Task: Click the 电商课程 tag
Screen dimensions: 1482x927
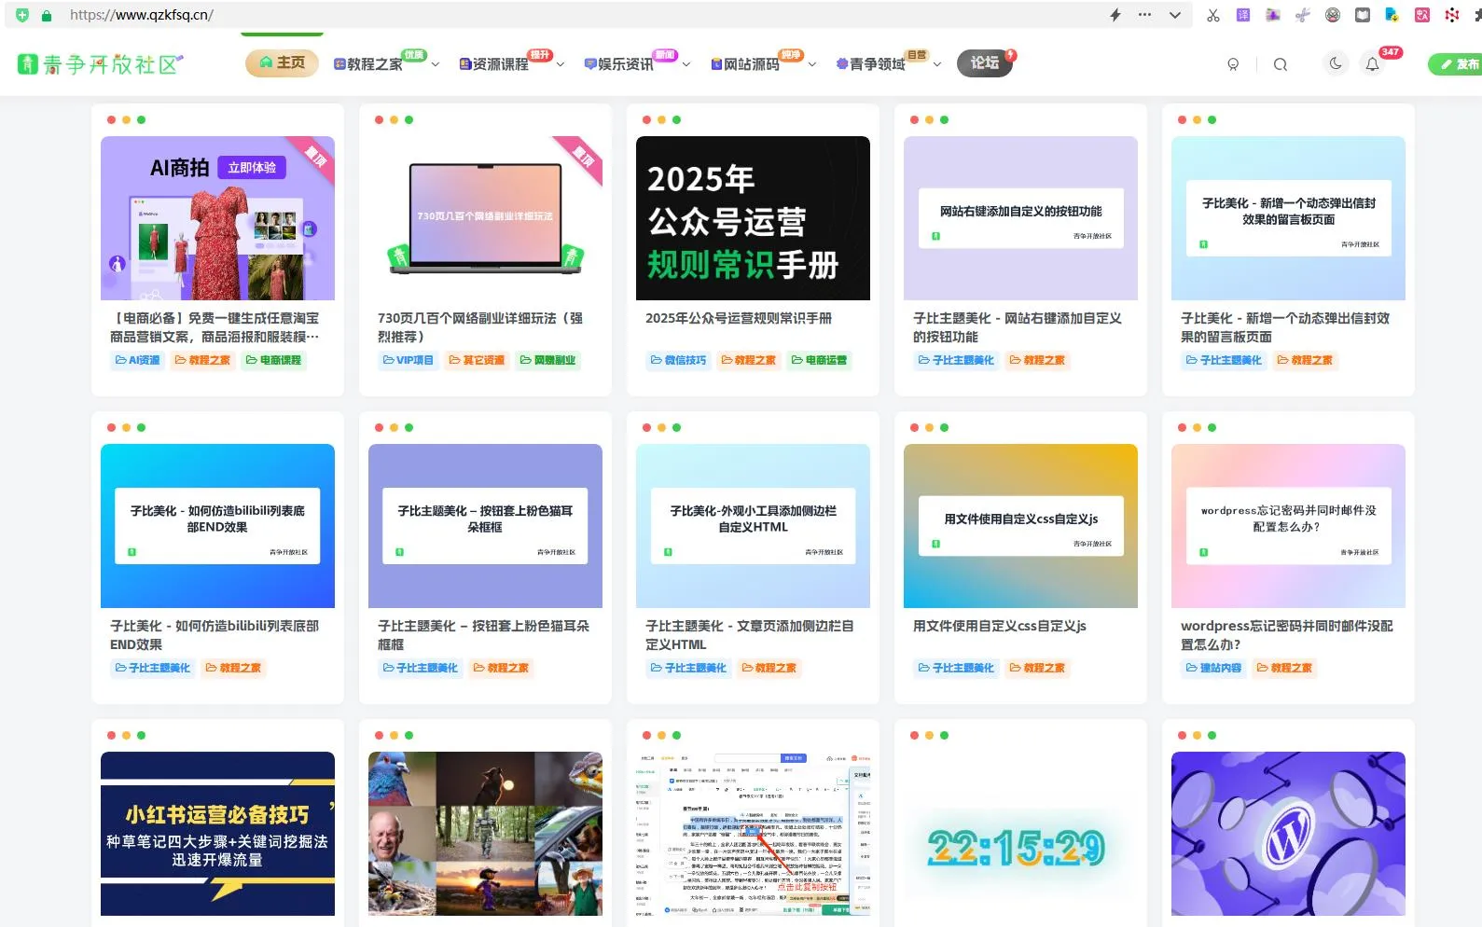Action: 273,360
